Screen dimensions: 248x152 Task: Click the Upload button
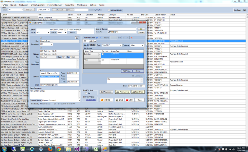coord(141,32)
